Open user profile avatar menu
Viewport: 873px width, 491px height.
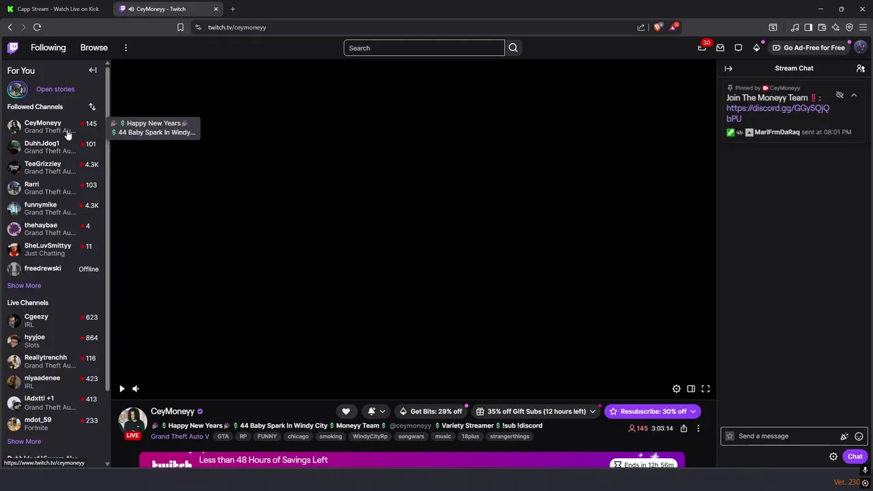860,47
